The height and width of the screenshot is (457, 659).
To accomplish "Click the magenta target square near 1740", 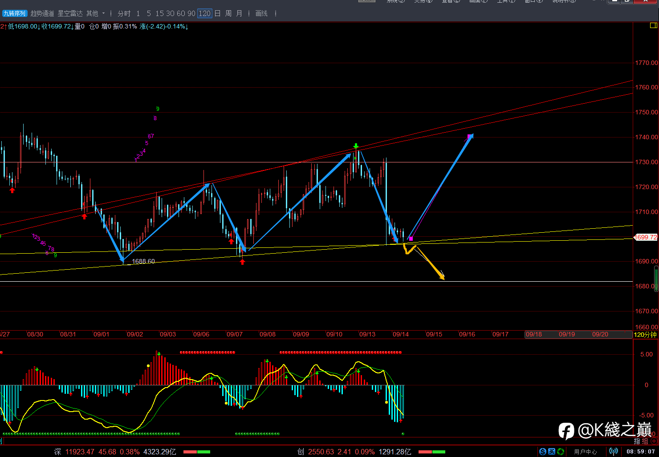I will point(469,136).
